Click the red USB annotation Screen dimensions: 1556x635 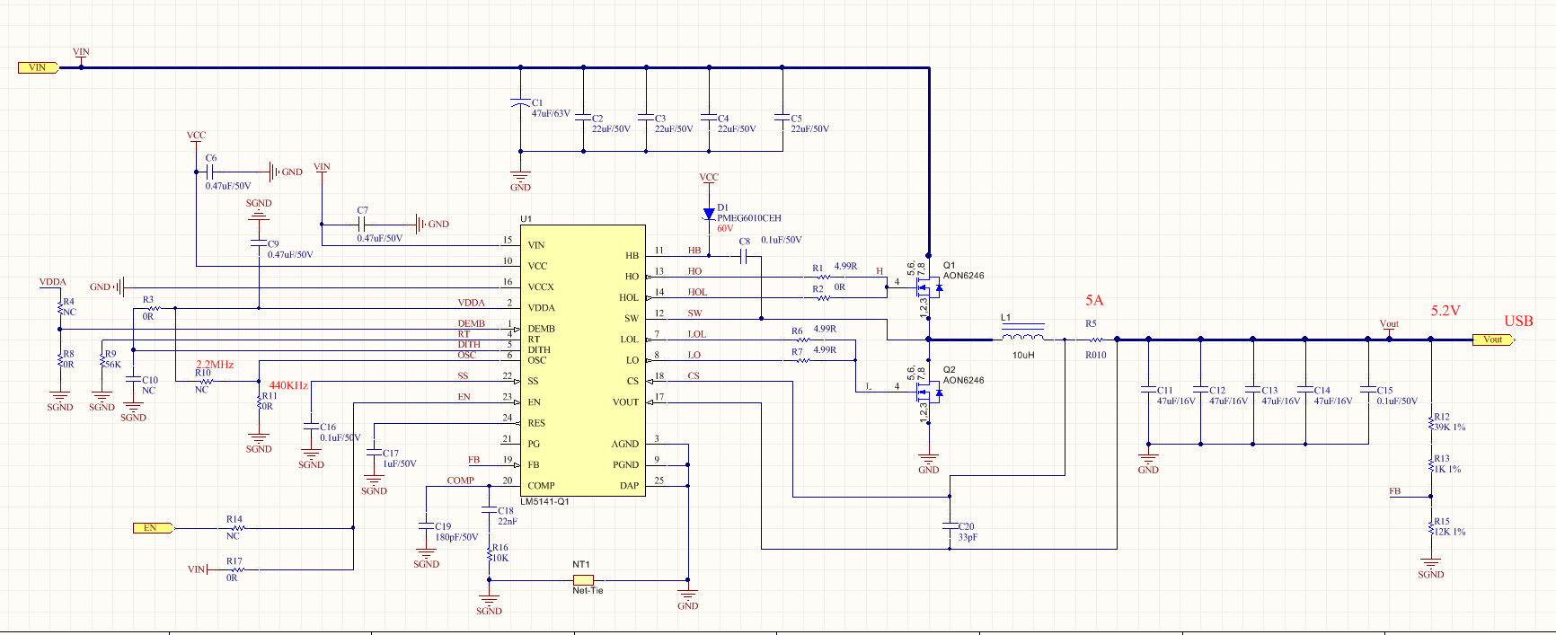pyautogui.click(x=1518, y=322)
